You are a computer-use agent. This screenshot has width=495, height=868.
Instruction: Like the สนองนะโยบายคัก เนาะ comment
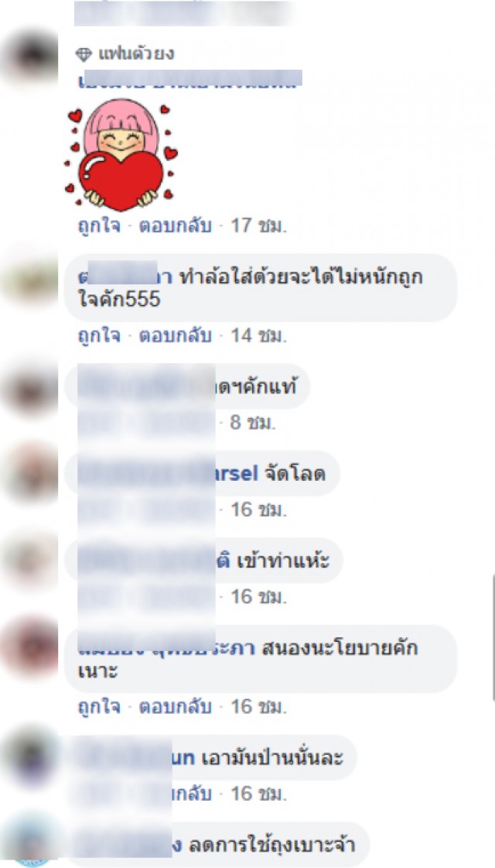98,707
